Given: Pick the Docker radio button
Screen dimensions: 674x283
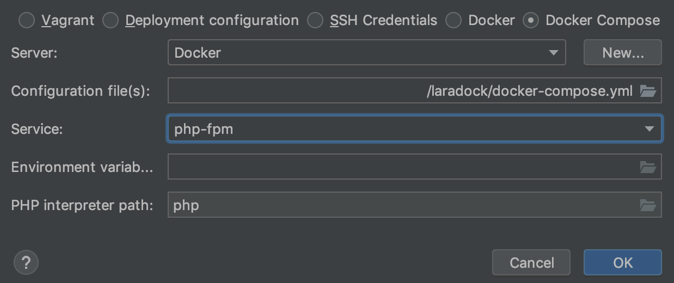Looking at the screenshot, I should click(454, 21).
